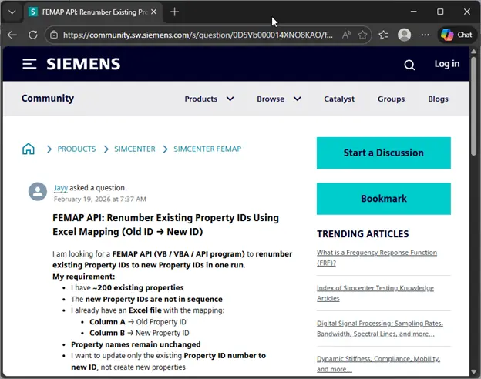Go to Groups page

click(x=391, y=99)
